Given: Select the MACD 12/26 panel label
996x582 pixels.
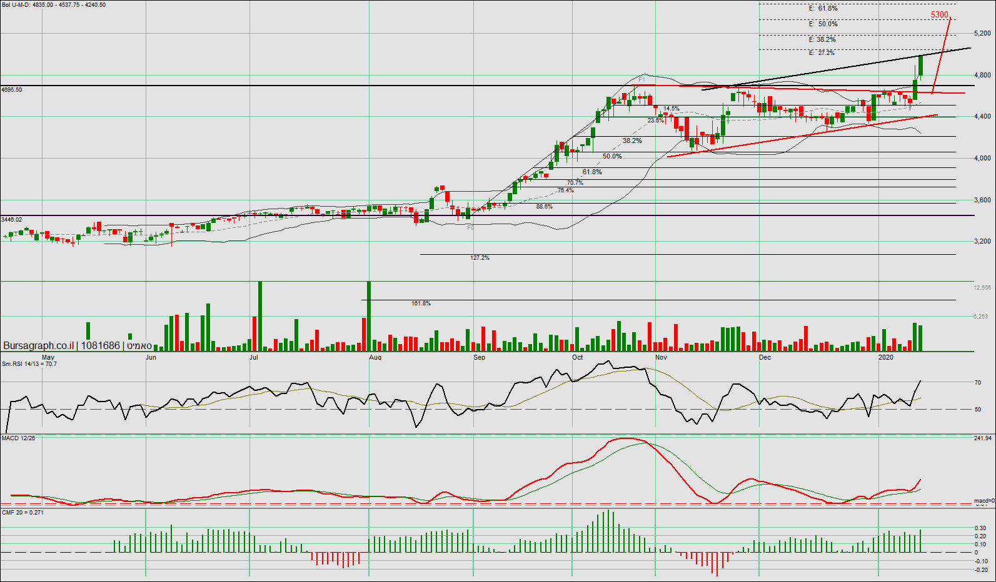Looking at the screenshot, I should pyautogui.click(x=19, y=438).
